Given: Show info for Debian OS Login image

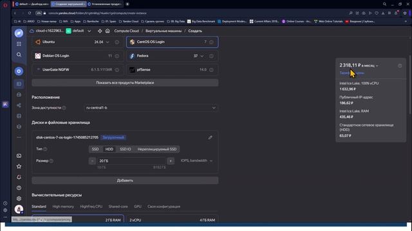Looking at the screenshot, I should (x=117, y=56).
